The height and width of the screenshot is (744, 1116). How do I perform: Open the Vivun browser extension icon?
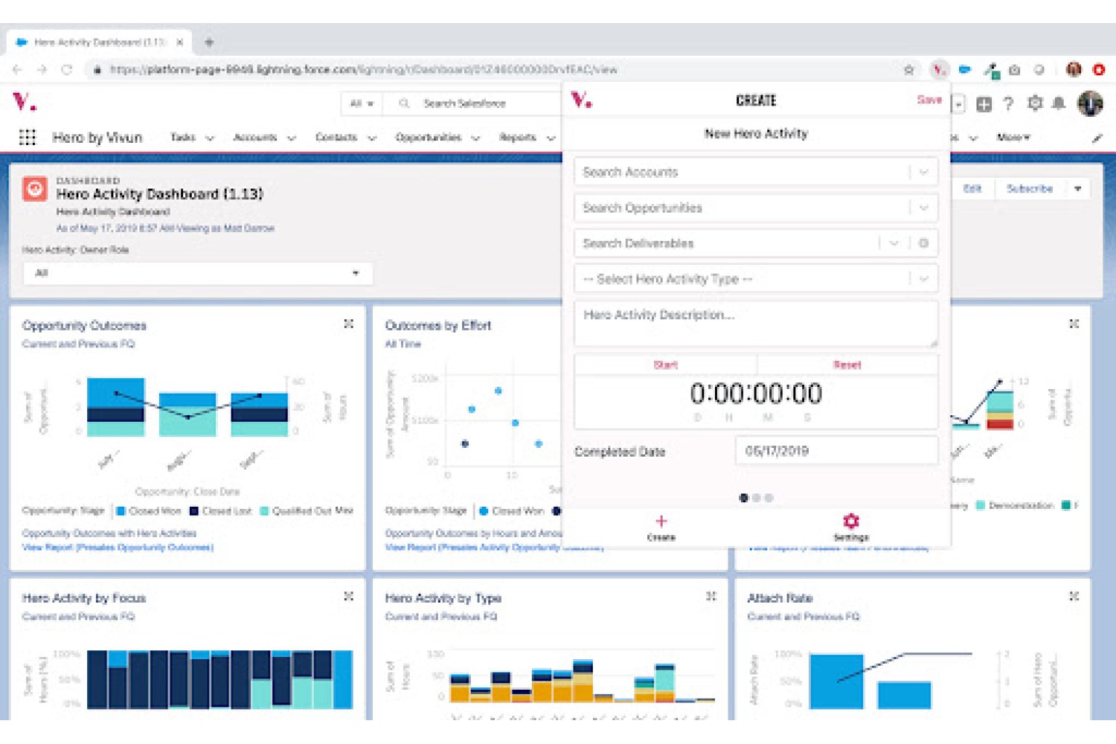point(940,70)
